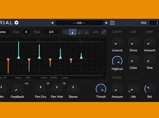Open the settings gear icon
The image size is (159, 118).
pos(16,23)
